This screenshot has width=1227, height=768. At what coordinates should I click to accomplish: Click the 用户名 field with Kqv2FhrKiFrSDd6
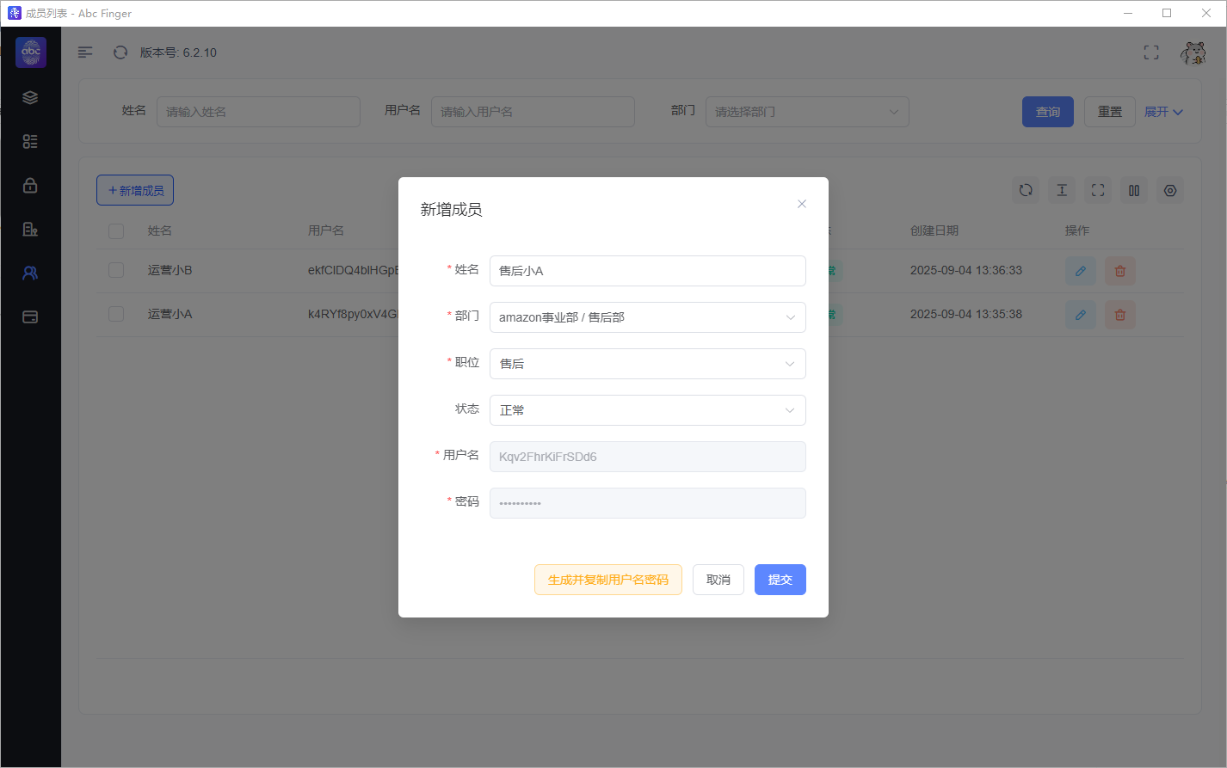[648, 457]
